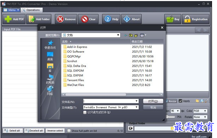This screenshot has height=138, width=217.
Task: Click the Resize option
Action: 171,101
